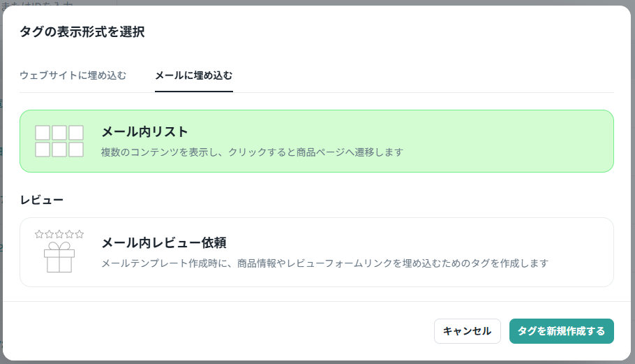Screen dimensions: 635x364
Task: Click the black underline beneath メールに埋め込む
Action: pyautogui.click(x=193, y=92)
